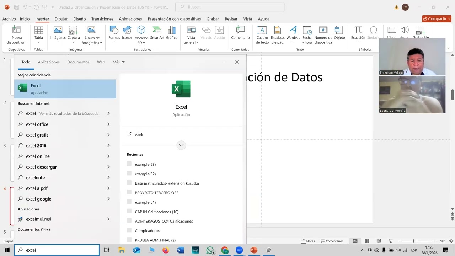Open Vista general zoom options
The image size is (455, 256).
click(191, 35)
